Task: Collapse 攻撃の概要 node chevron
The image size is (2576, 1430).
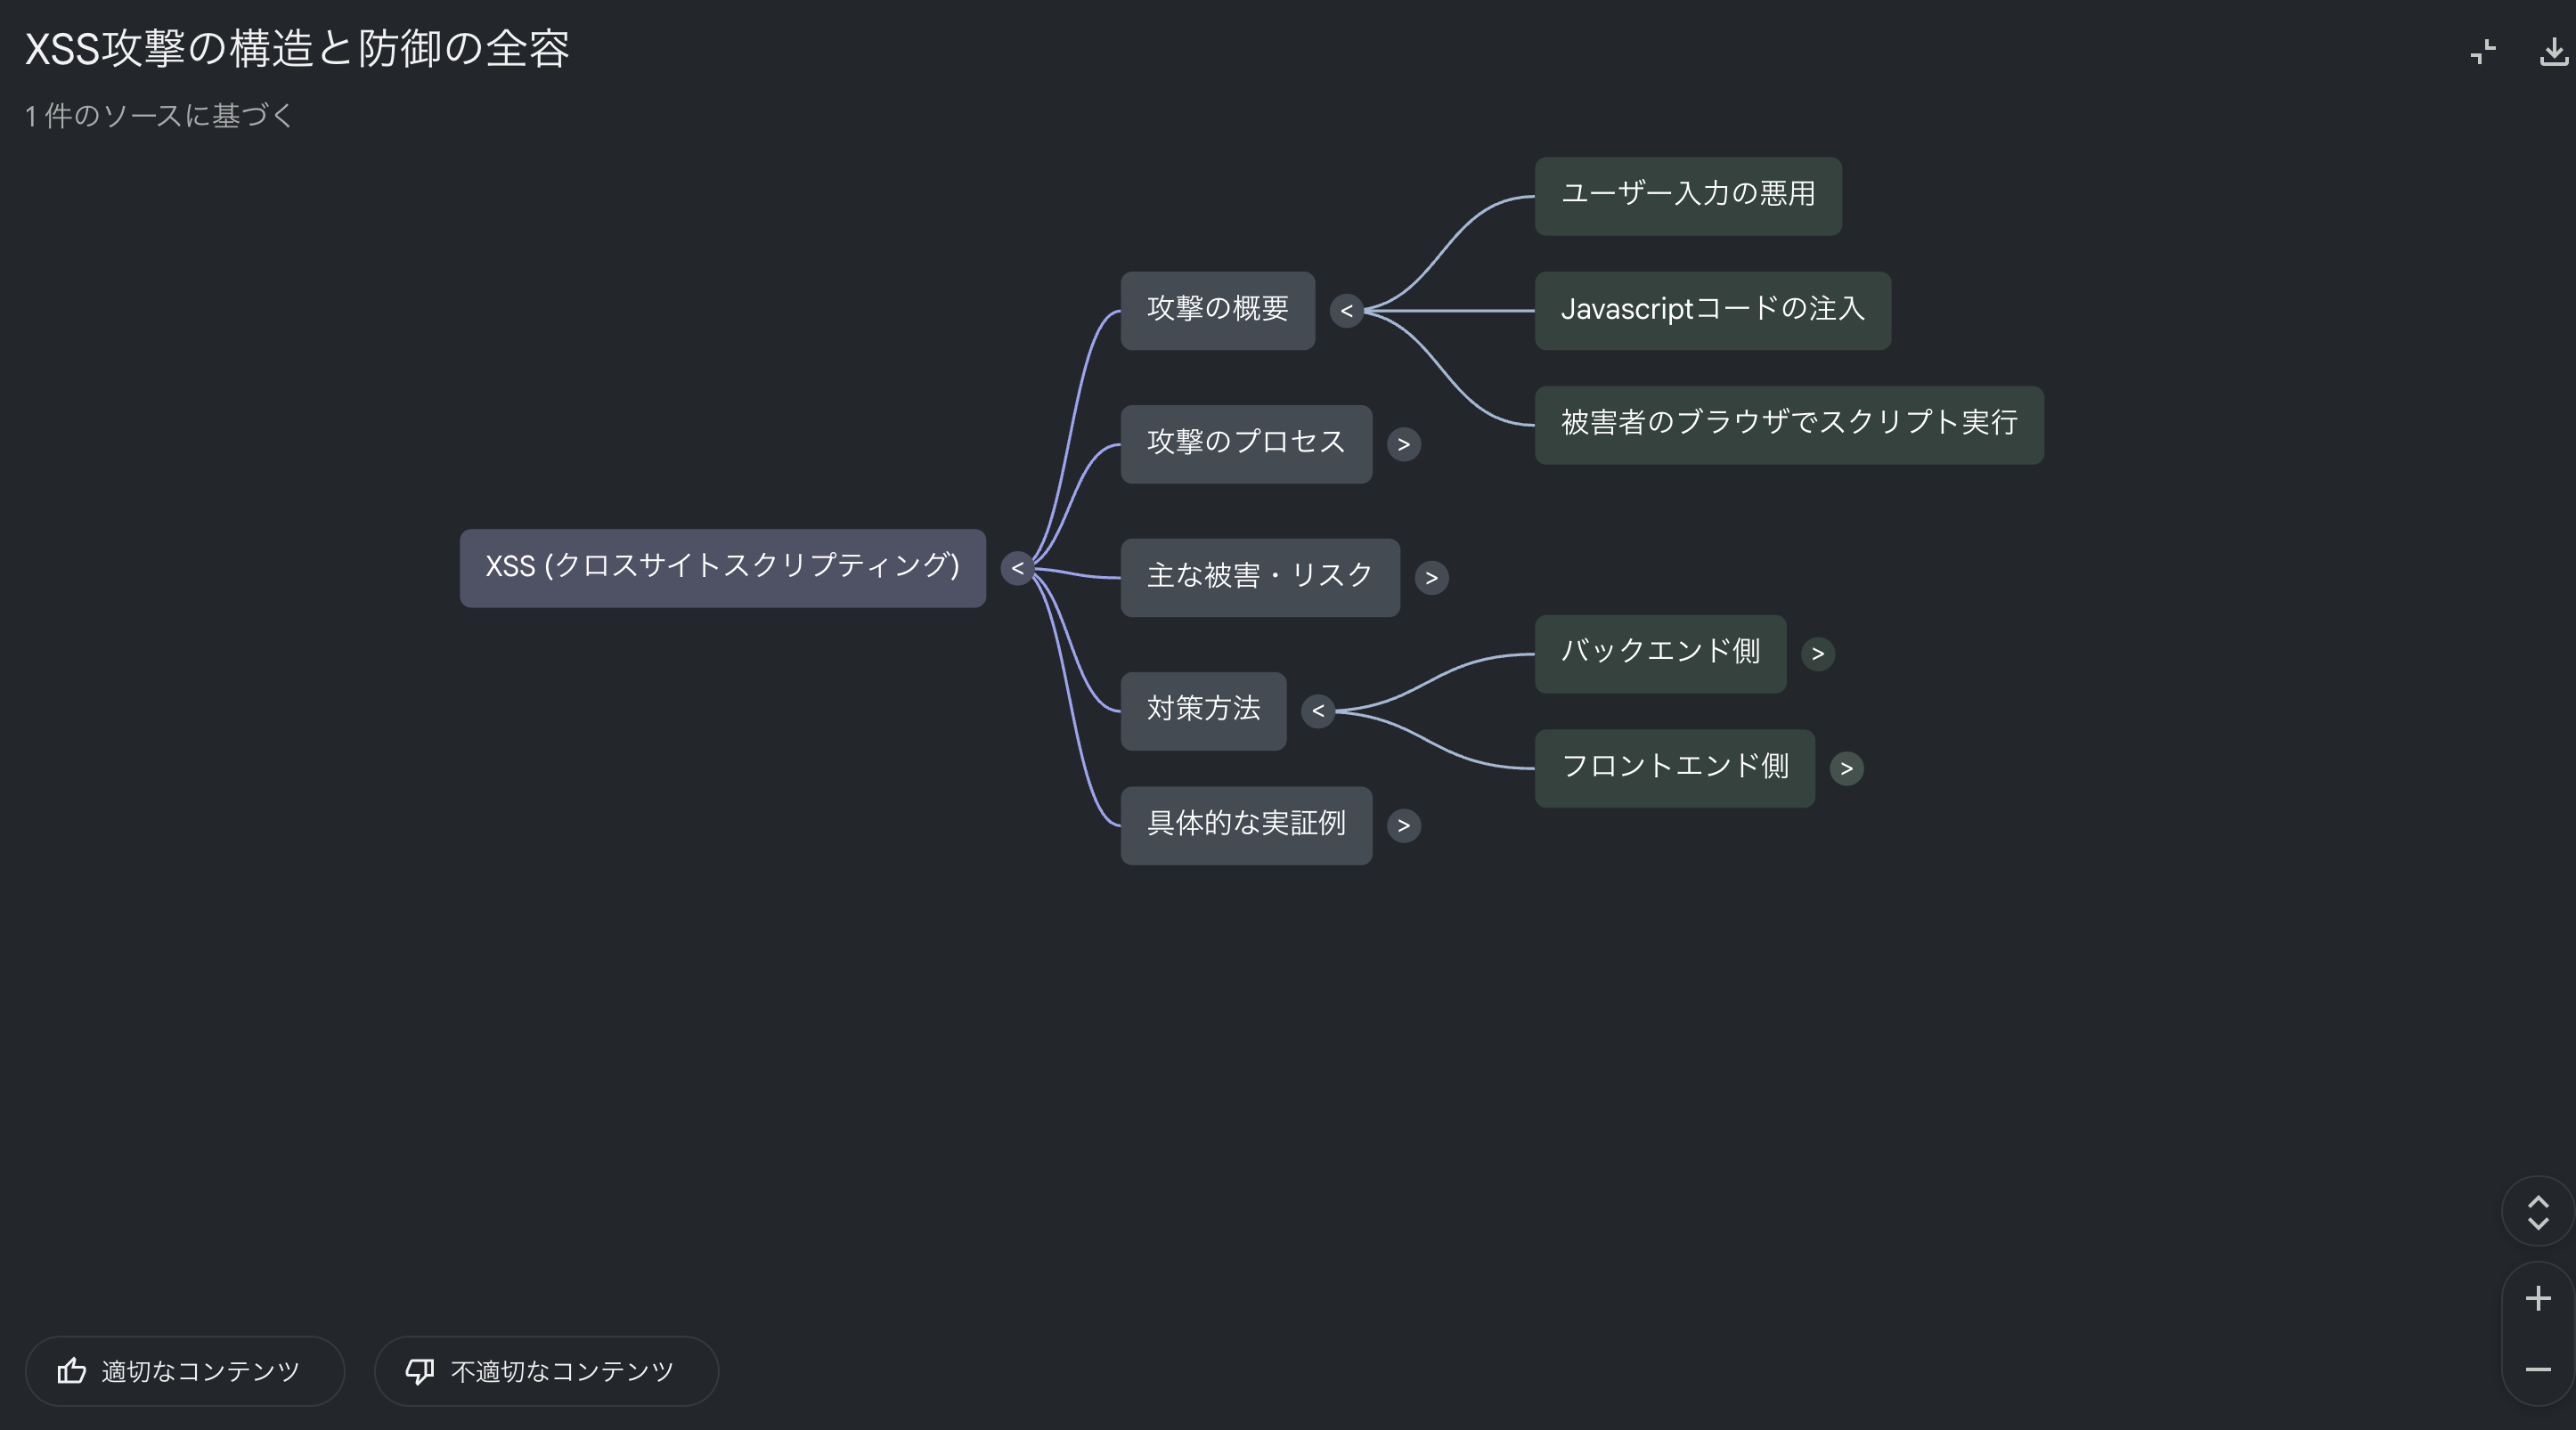Action: pyautogui.click(x=1346, y=311)
